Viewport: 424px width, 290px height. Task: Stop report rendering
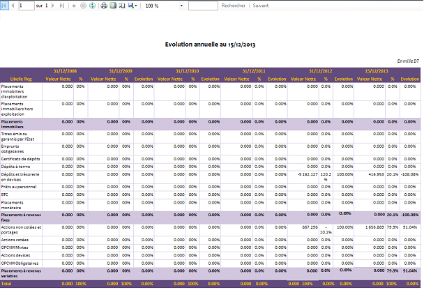coord(83,6)
